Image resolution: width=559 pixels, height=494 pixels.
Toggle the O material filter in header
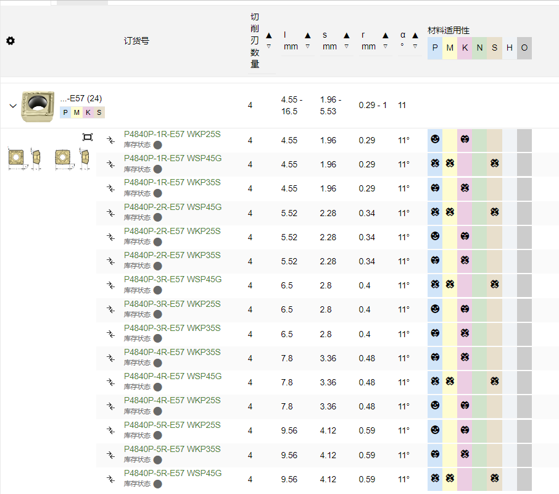[x=524, y=48]
